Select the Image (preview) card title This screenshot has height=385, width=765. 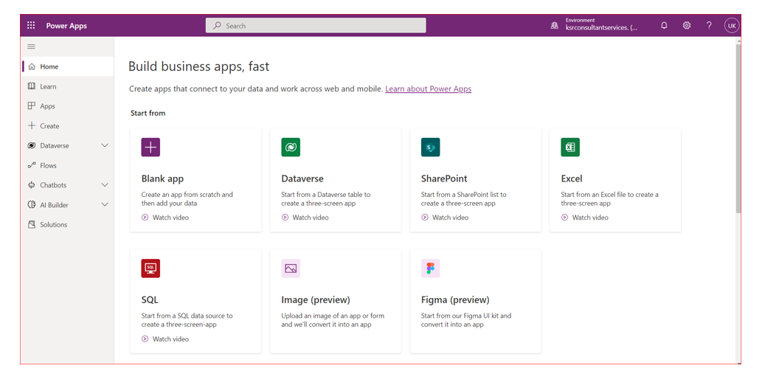click(x=316, y=299)
